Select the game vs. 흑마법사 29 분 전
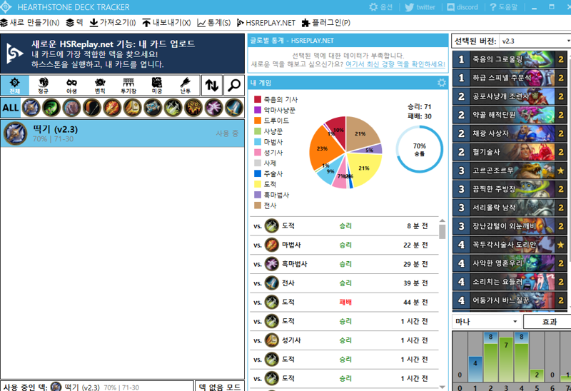Viewport: 571px width, 391px height. [344, 264]
